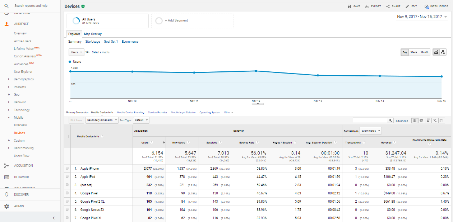
Task: Click the help icon beside Mobile Device Info
Action: point(102,136)
